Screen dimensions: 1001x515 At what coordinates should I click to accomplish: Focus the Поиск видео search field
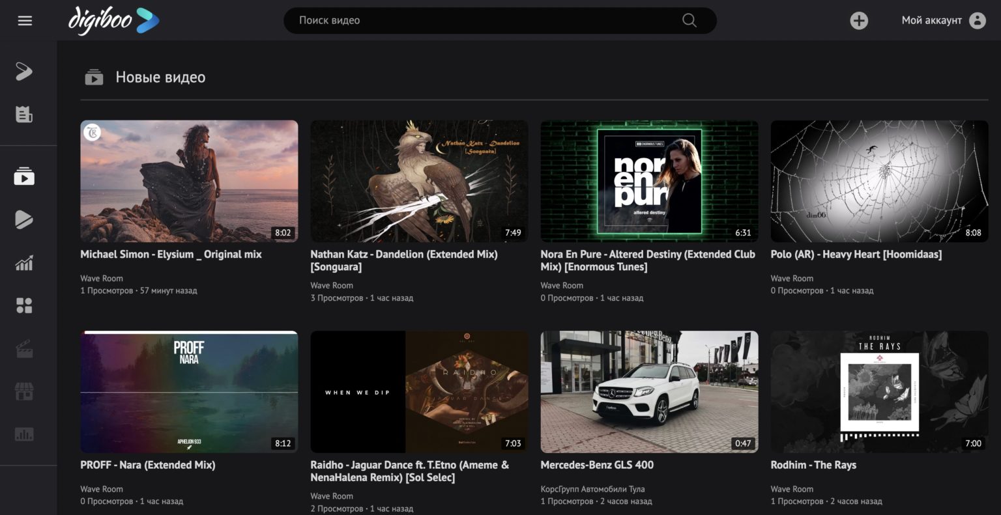coord(500,20)
